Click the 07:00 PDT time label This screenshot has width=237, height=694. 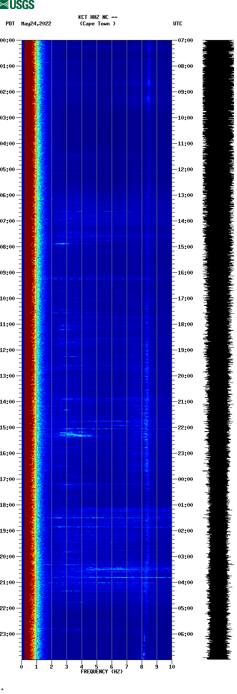8,221
